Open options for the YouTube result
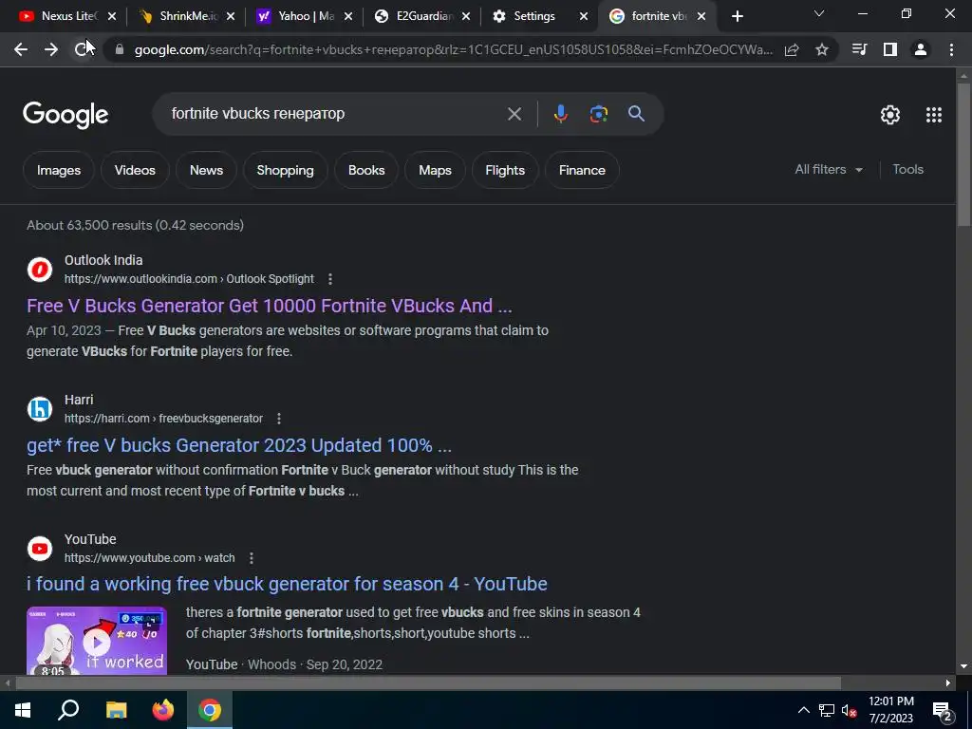This screenshot has height=729, width=972. point(251,558)
